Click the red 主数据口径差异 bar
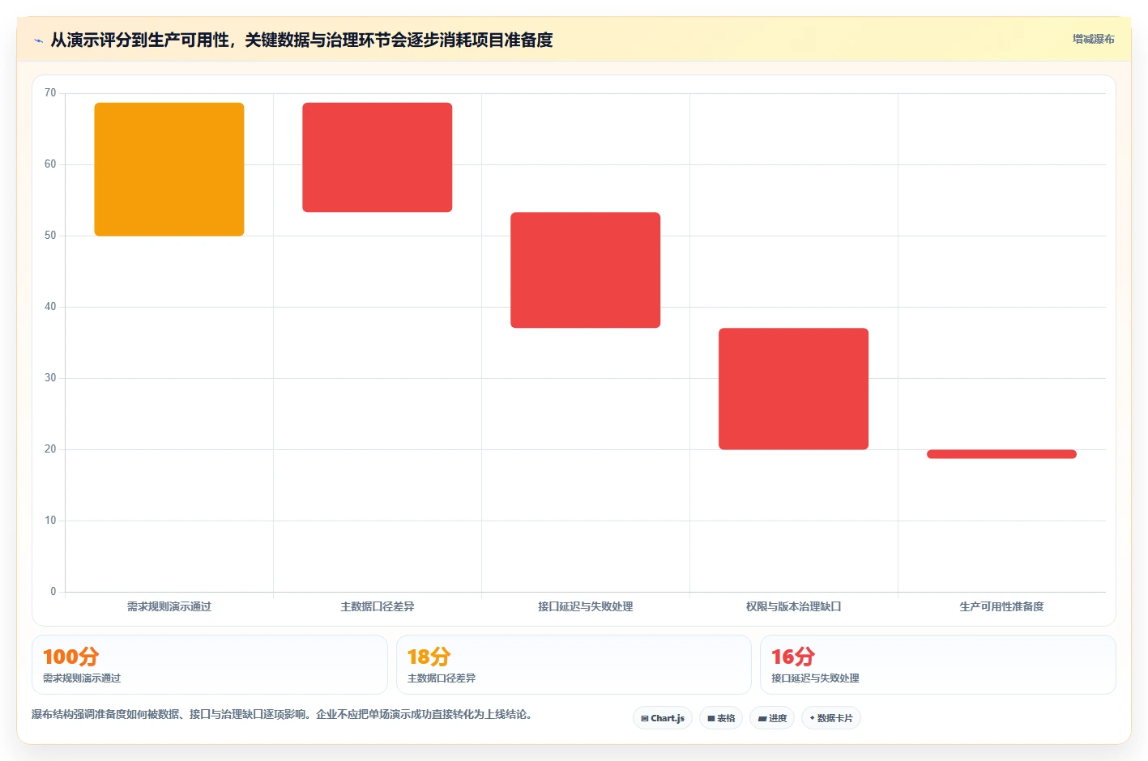This screenshot has height=761, width=1148. coord(378,157)
